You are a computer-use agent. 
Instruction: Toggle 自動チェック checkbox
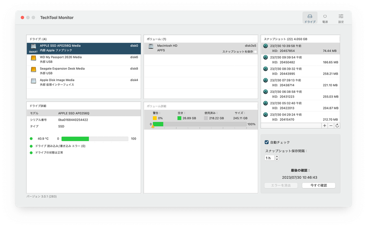(267, 142)
